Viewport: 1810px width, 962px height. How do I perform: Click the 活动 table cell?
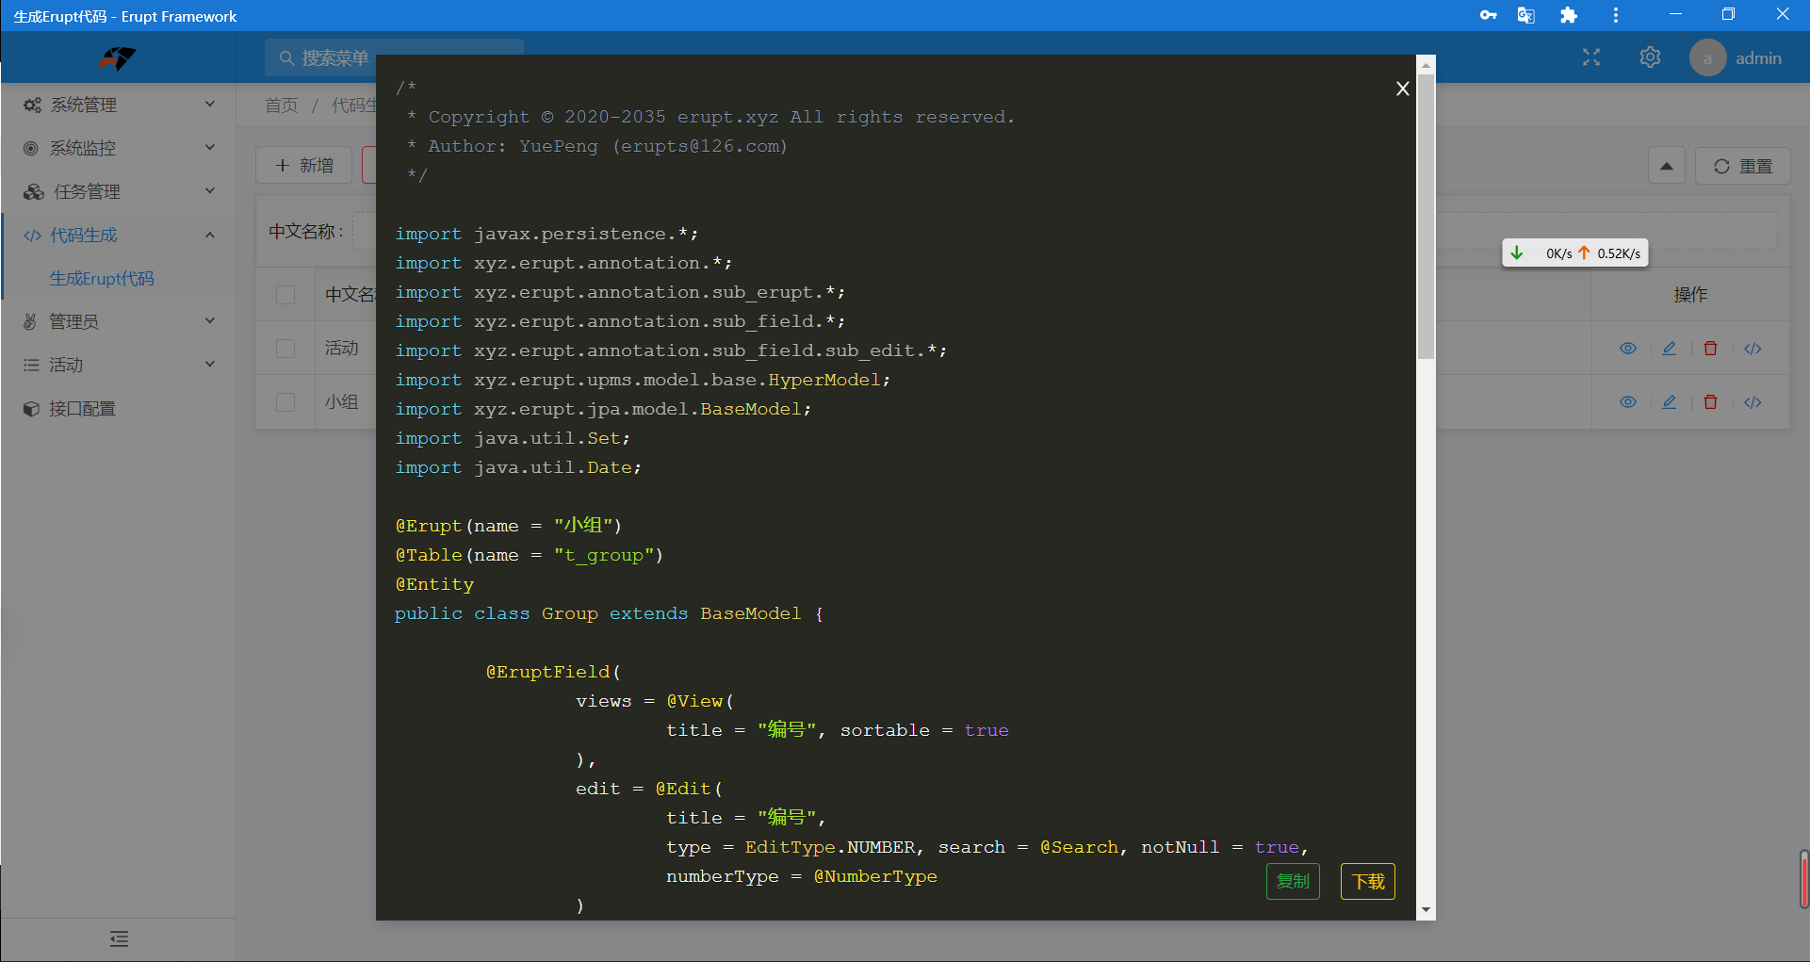tap(342, 349)
